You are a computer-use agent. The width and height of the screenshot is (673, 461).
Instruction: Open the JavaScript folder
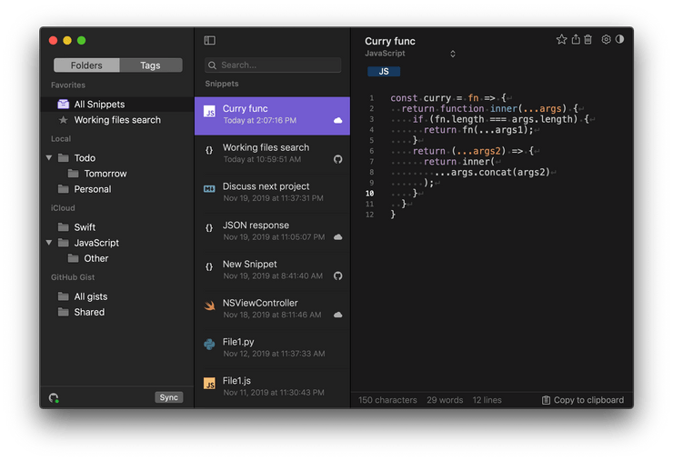pos(116,243)
